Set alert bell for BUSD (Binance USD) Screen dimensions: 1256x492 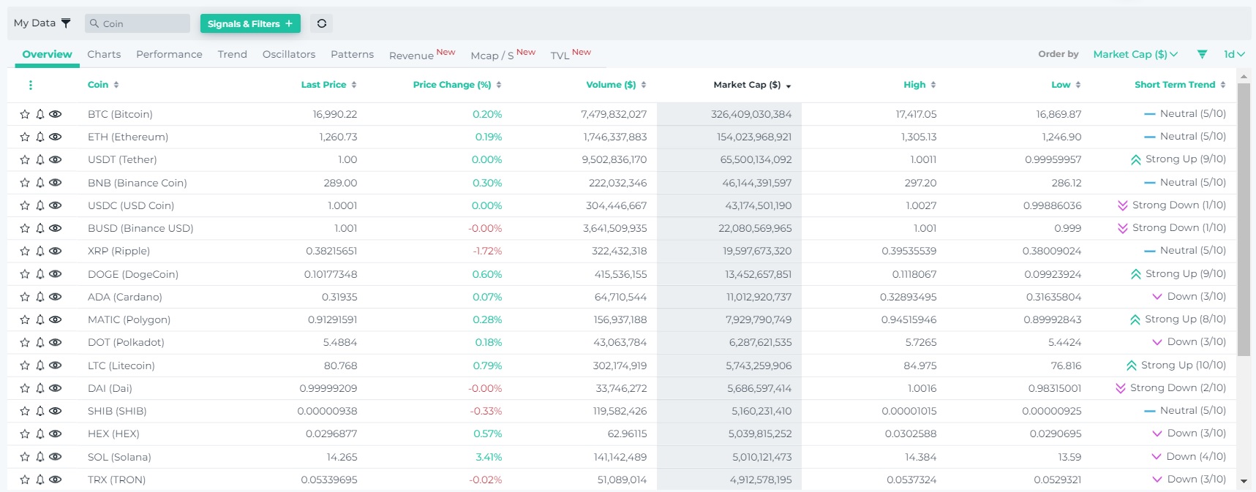[x=40, y=228]
